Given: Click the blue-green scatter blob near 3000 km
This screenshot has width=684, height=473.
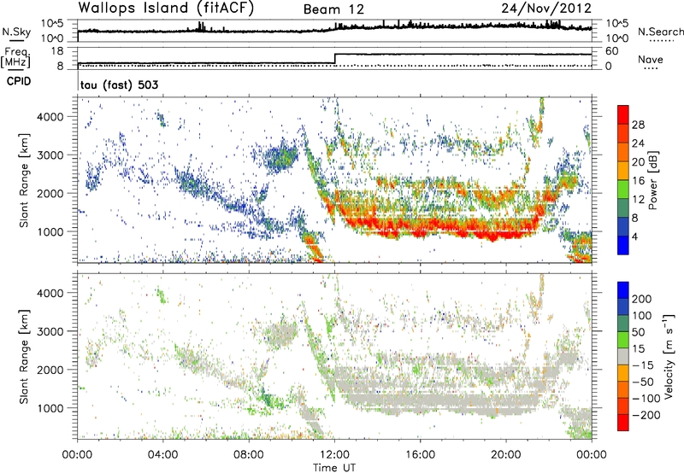Looking at the screenshot, I should (x=281, y=157).
